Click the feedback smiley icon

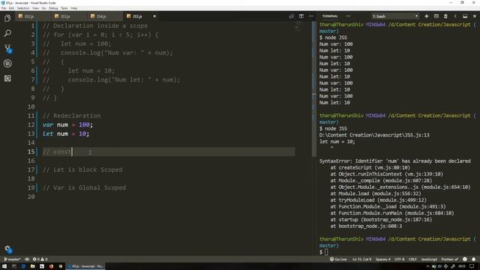pos(465,259)
